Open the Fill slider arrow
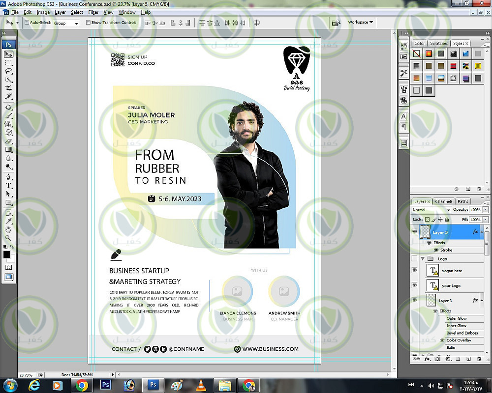Image resolution: width=492 pixels, height=393 pixels. 486,220
